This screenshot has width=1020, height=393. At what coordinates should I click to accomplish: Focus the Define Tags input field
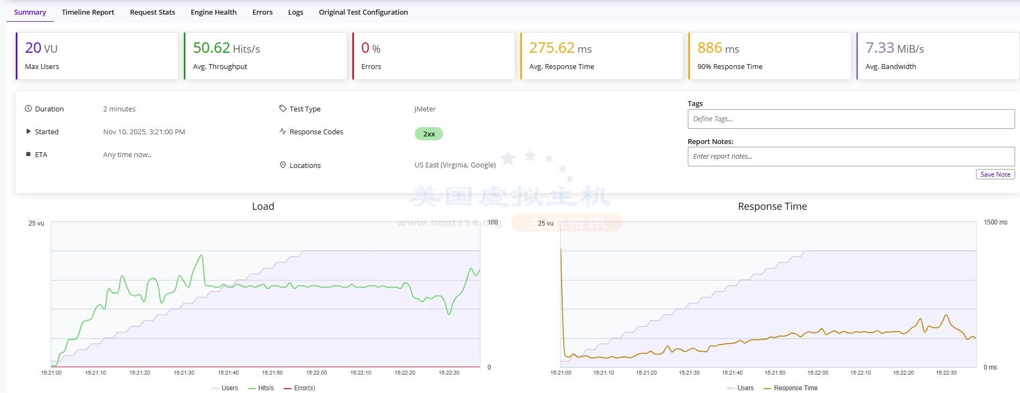pos(851,119)
